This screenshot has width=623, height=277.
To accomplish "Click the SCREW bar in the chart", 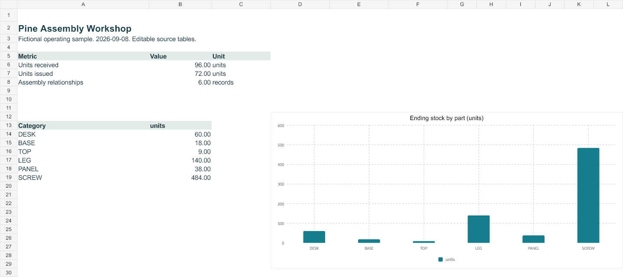I will [x=588, y=196].
